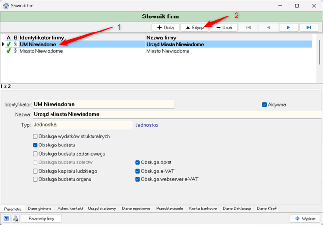Jump to the last record arrow

point(308,27)
